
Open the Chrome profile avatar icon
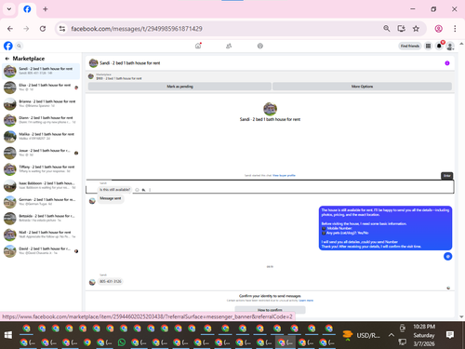click(x=438, y=29)
